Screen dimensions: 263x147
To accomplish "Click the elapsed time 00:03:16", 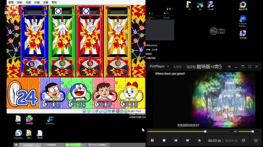I will (x=214, y=141).
